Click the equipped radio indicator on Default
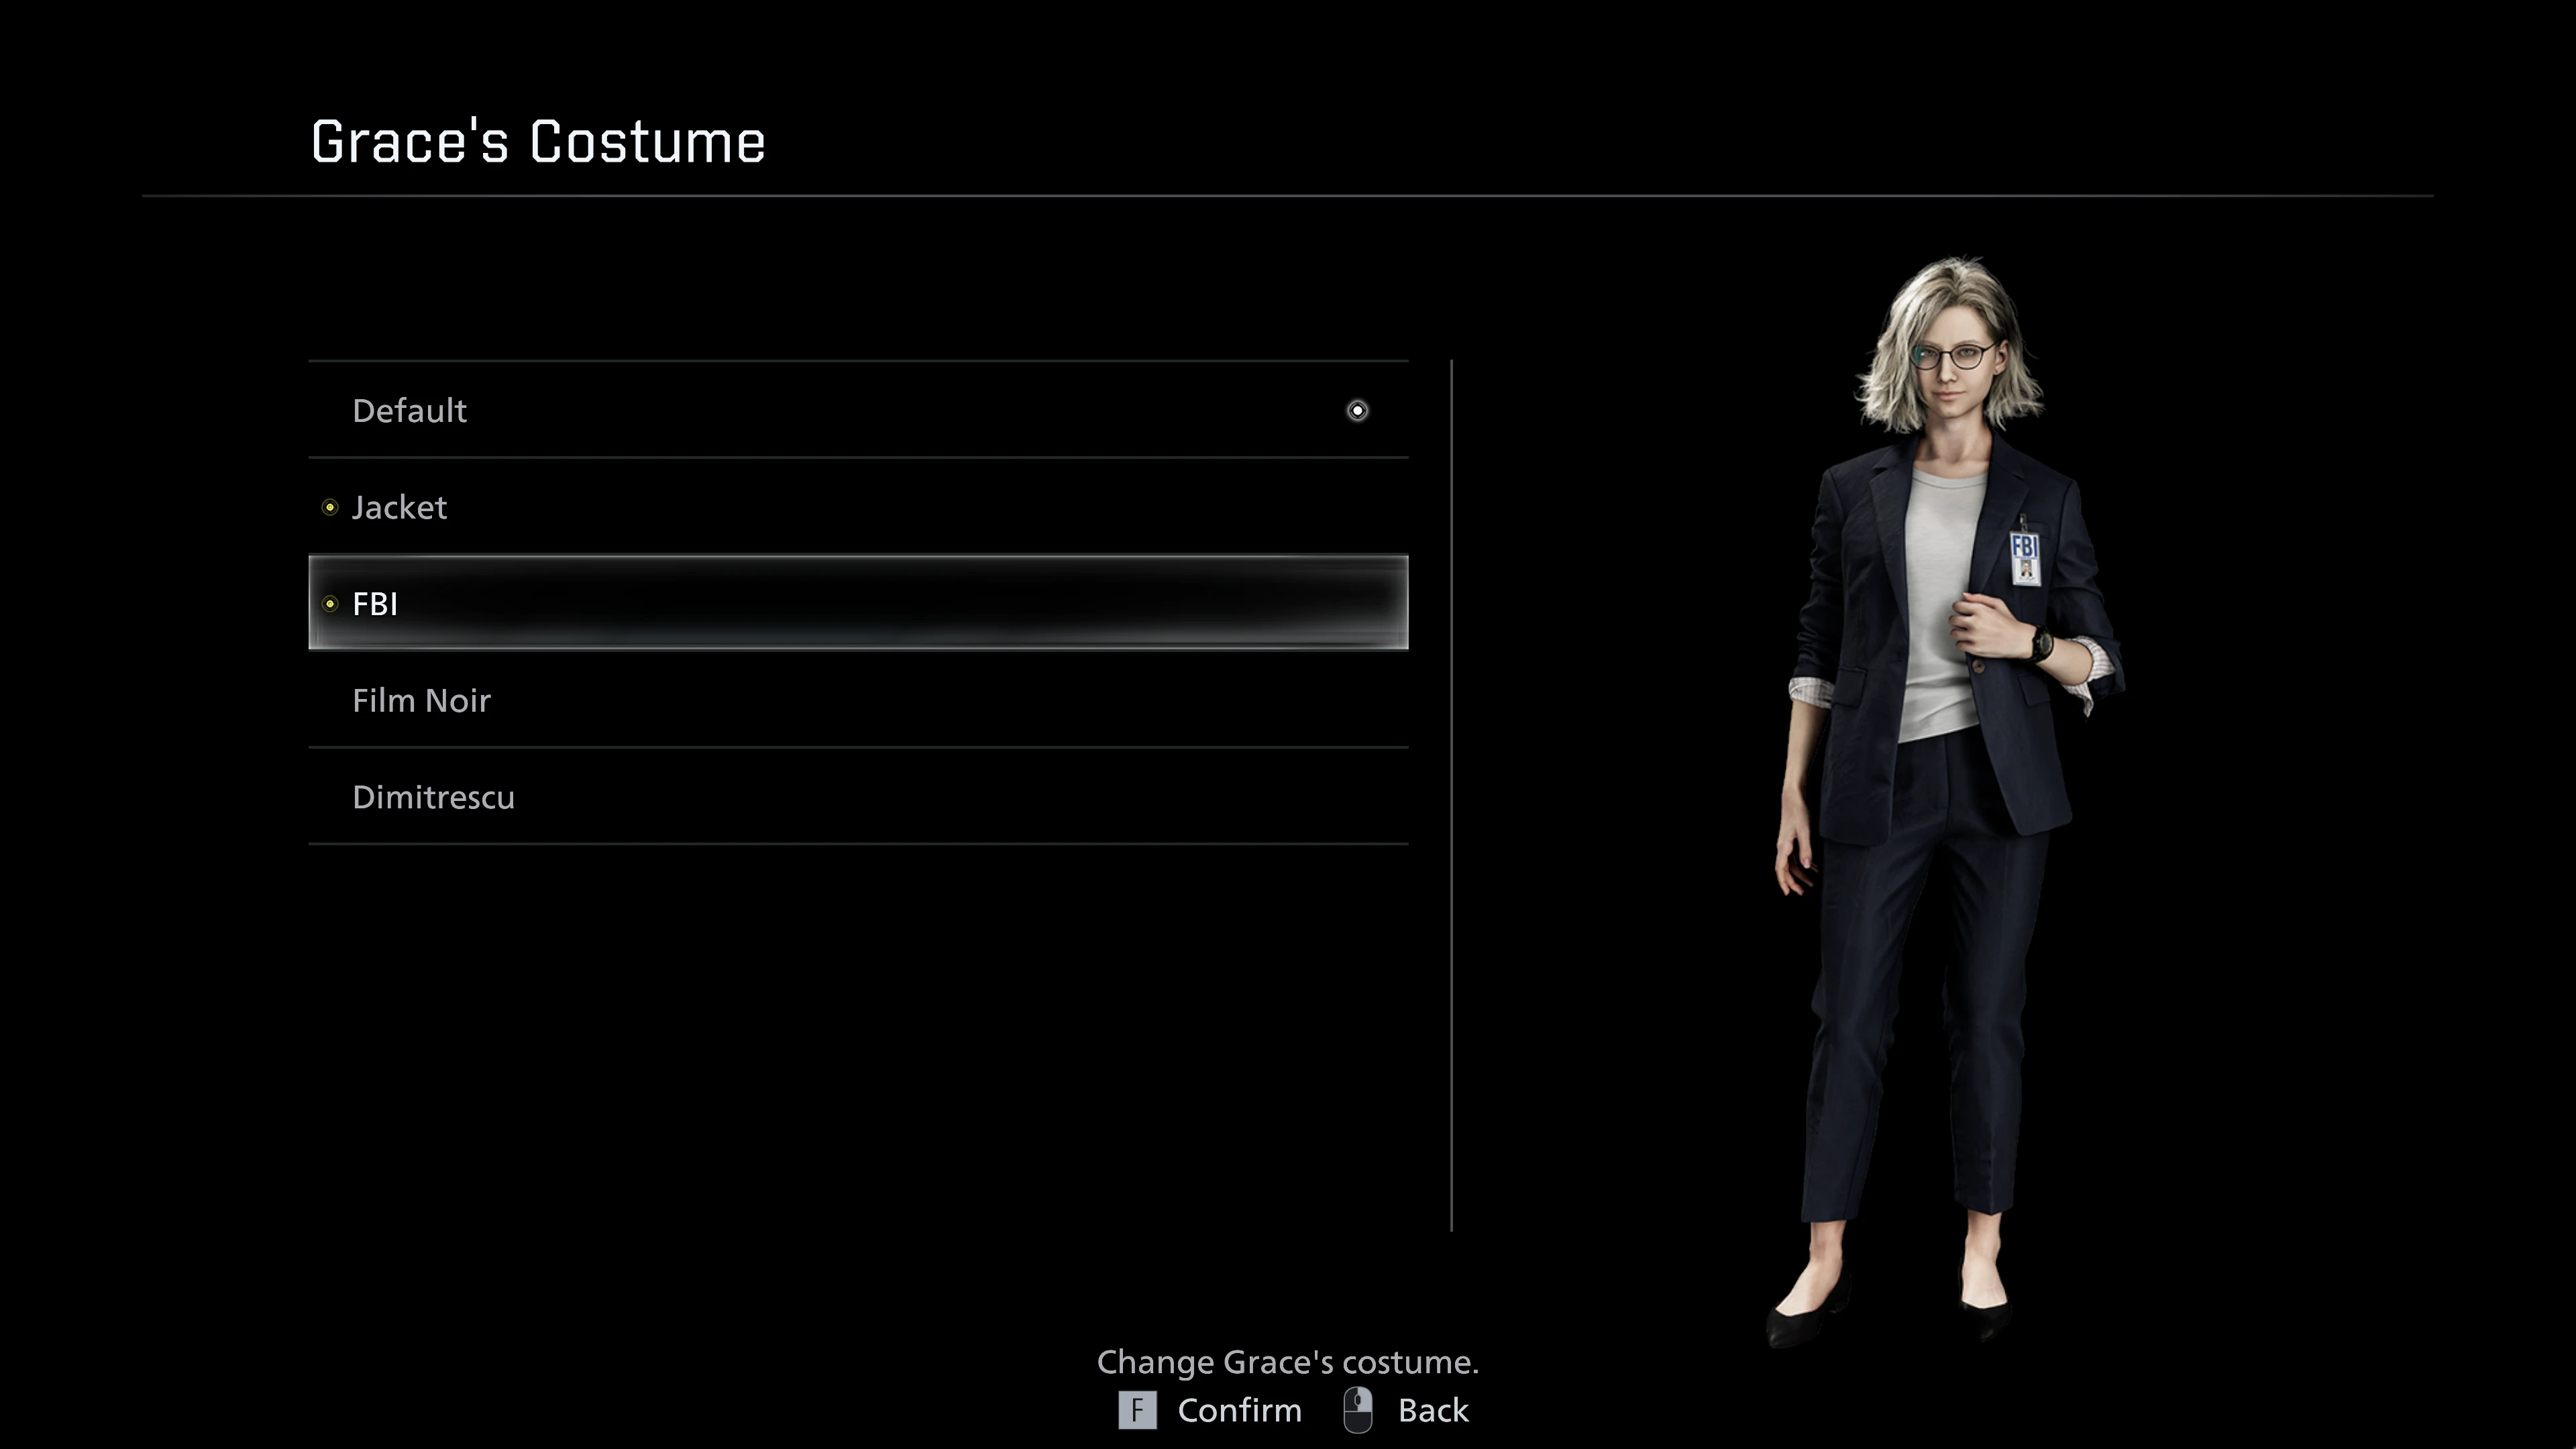2576x1449 pixels. 1357,411
